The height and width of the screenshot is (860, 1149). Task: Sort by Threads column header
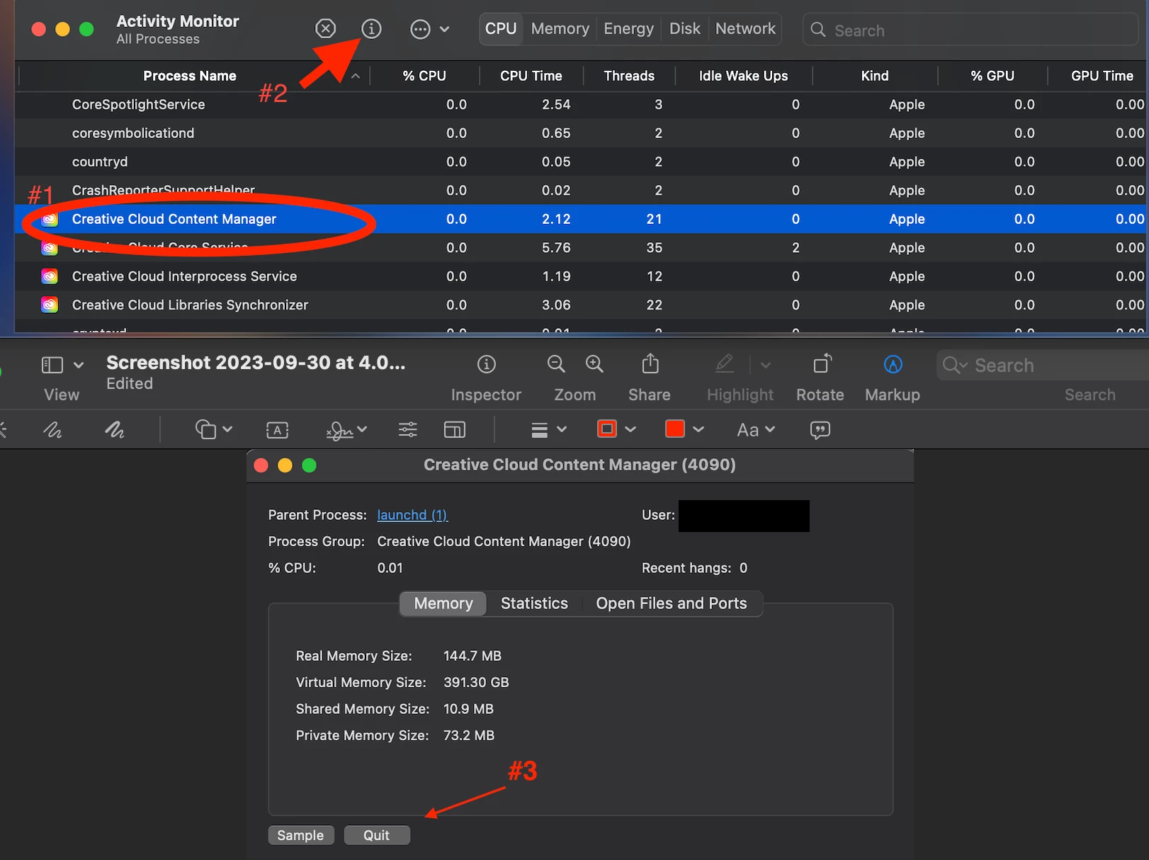coord(629,76)
